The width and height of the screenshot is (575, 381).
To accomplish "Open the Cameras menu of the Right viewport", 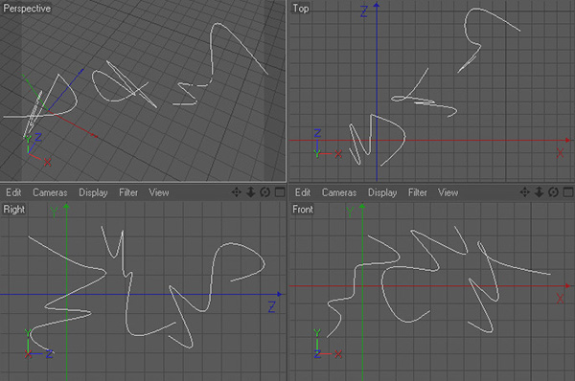I will pyautogui.click(x=50, y=192).
